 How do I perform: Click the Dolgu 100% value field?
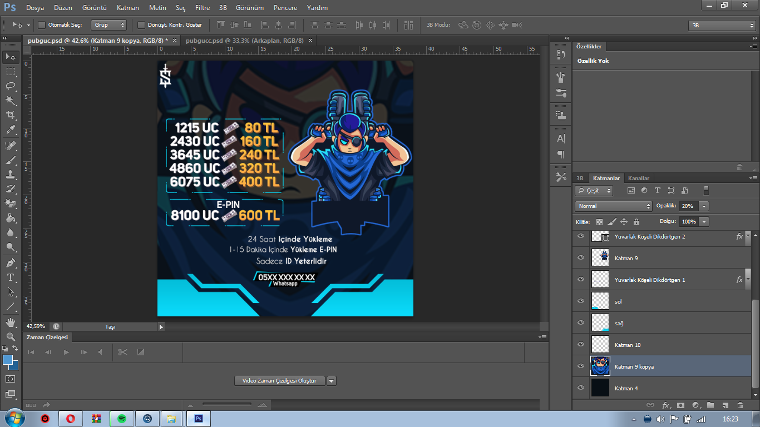pyautogui.click(x=689, y=222)
